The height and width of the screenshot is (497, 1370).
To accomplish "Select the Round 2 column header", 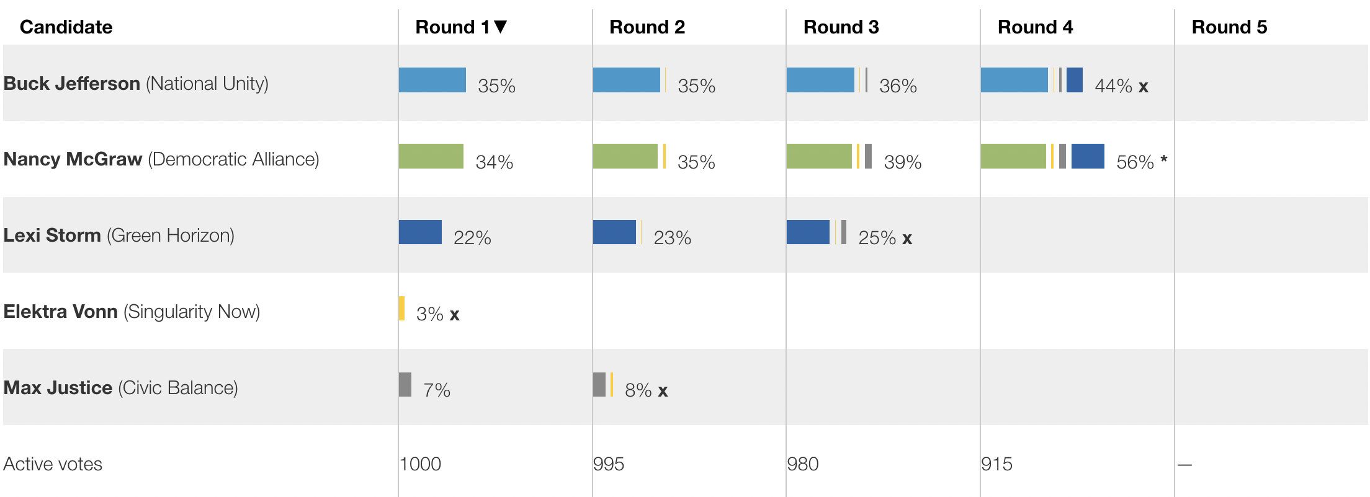I will [x=647, y=27].
